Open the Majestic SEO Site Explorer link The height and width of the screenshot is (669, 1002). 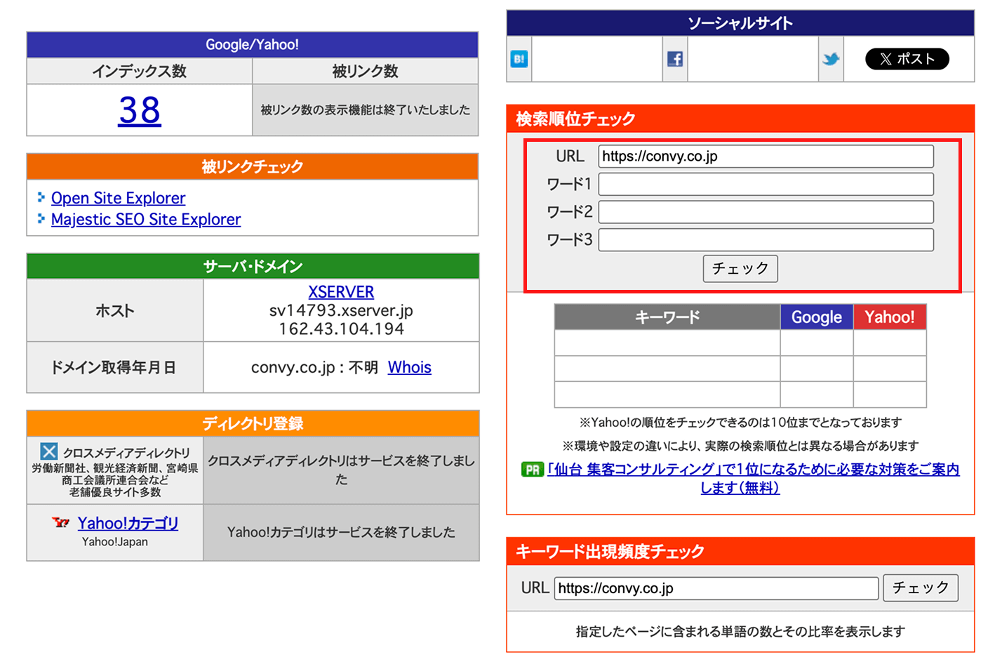coord(146,219)
